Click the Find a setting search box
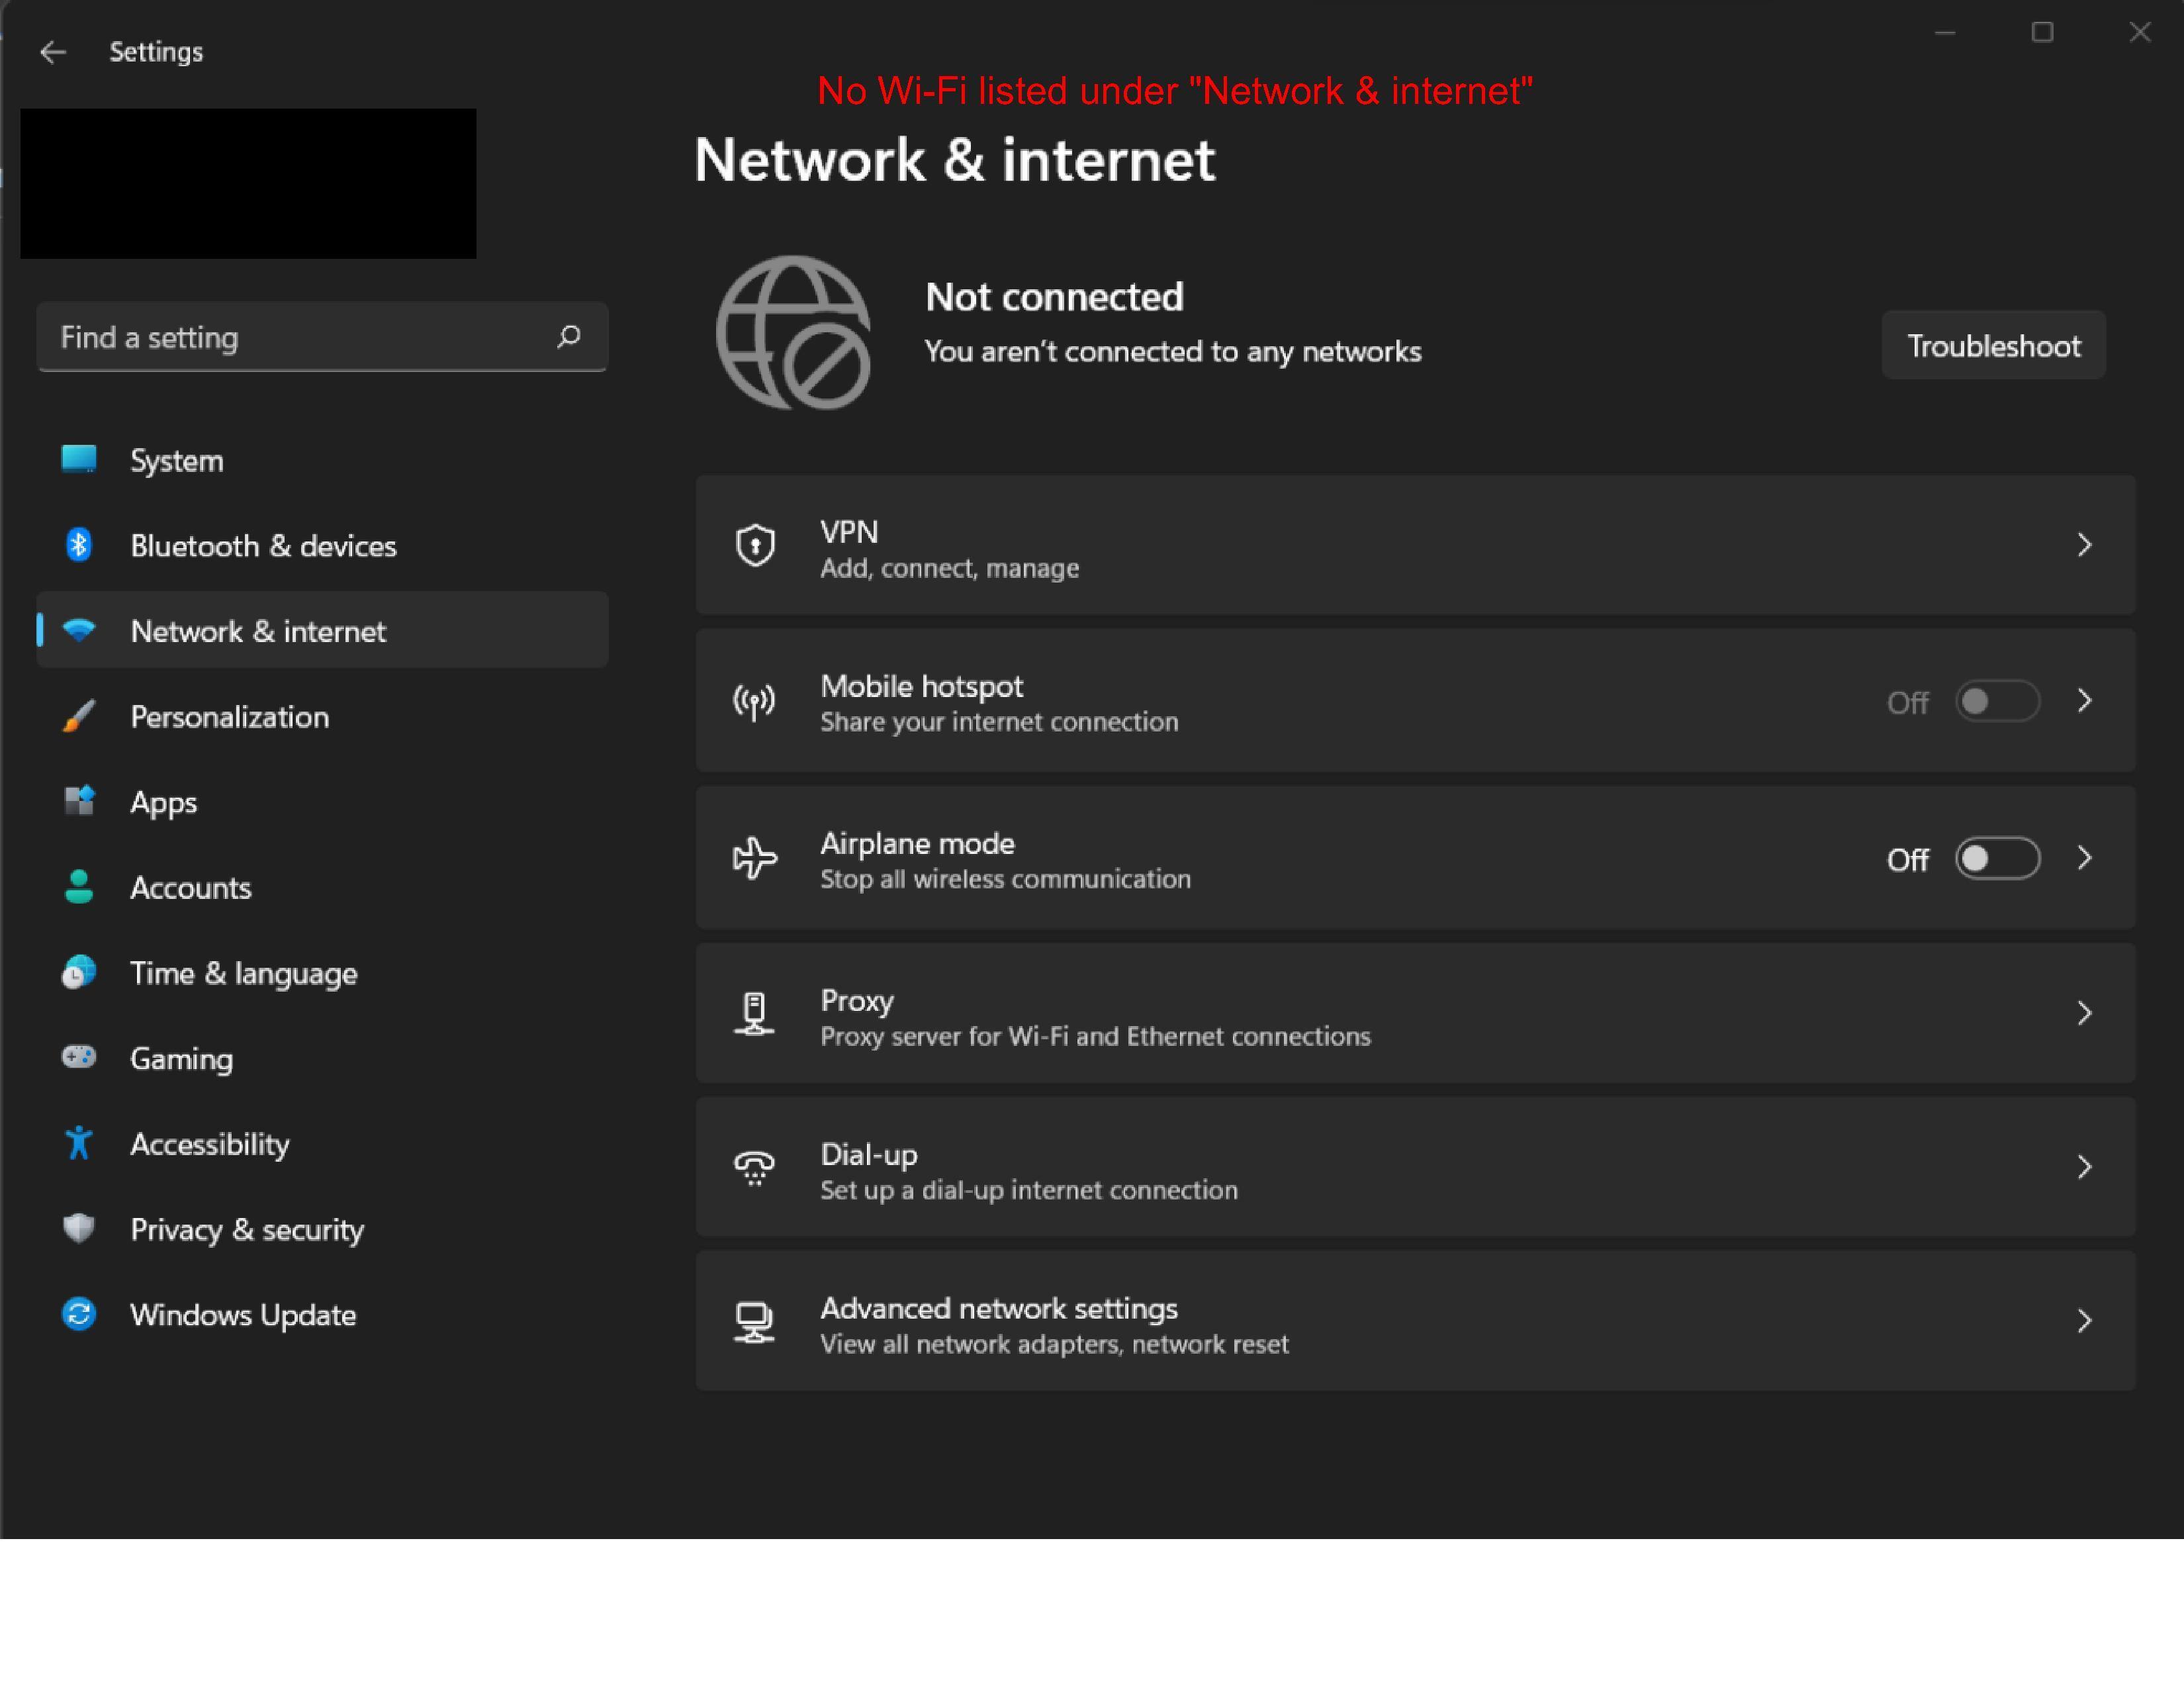This screenshot has height=1688, width=2184. click(x=300, y=337)
